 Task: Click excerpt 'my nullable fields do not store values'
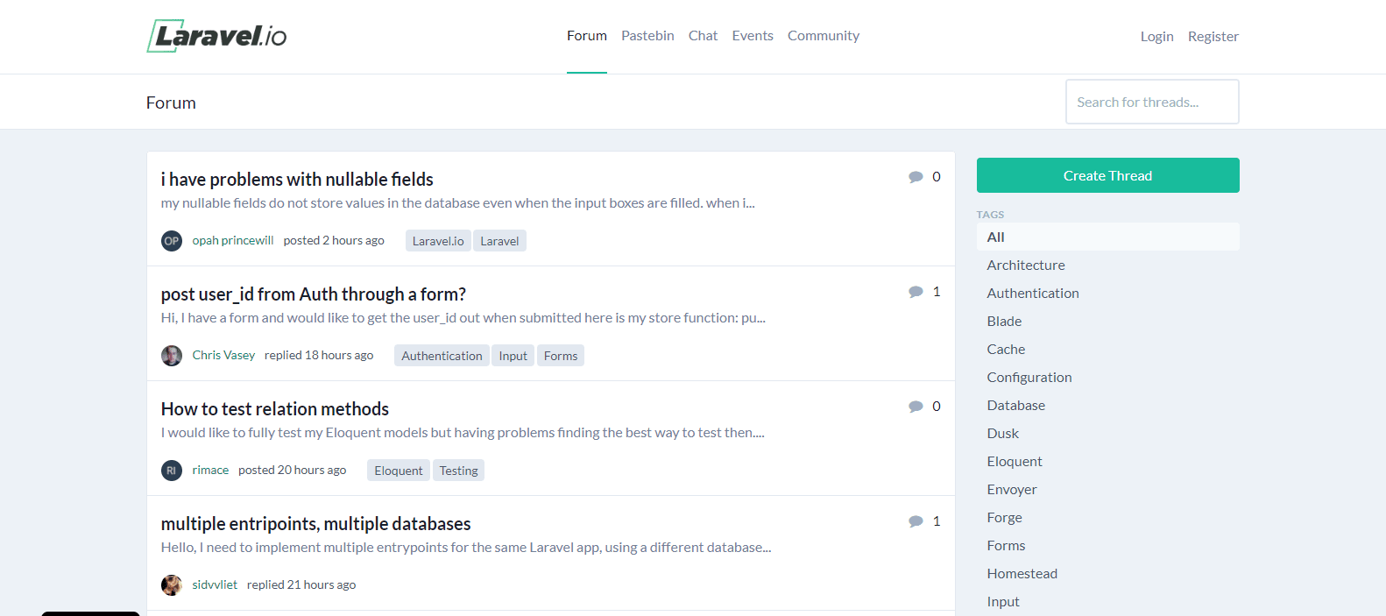457,203
